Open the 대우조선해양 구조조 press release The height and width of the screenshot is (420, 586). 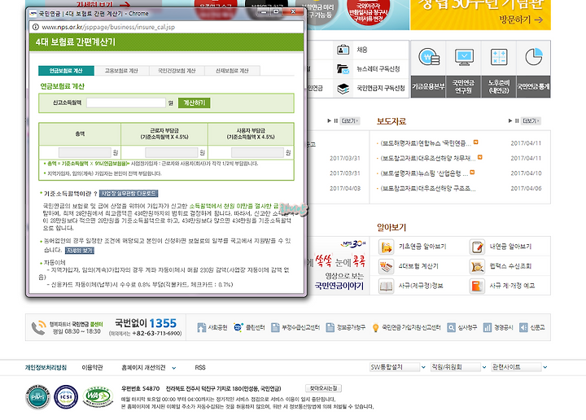(x=428, y=189)
